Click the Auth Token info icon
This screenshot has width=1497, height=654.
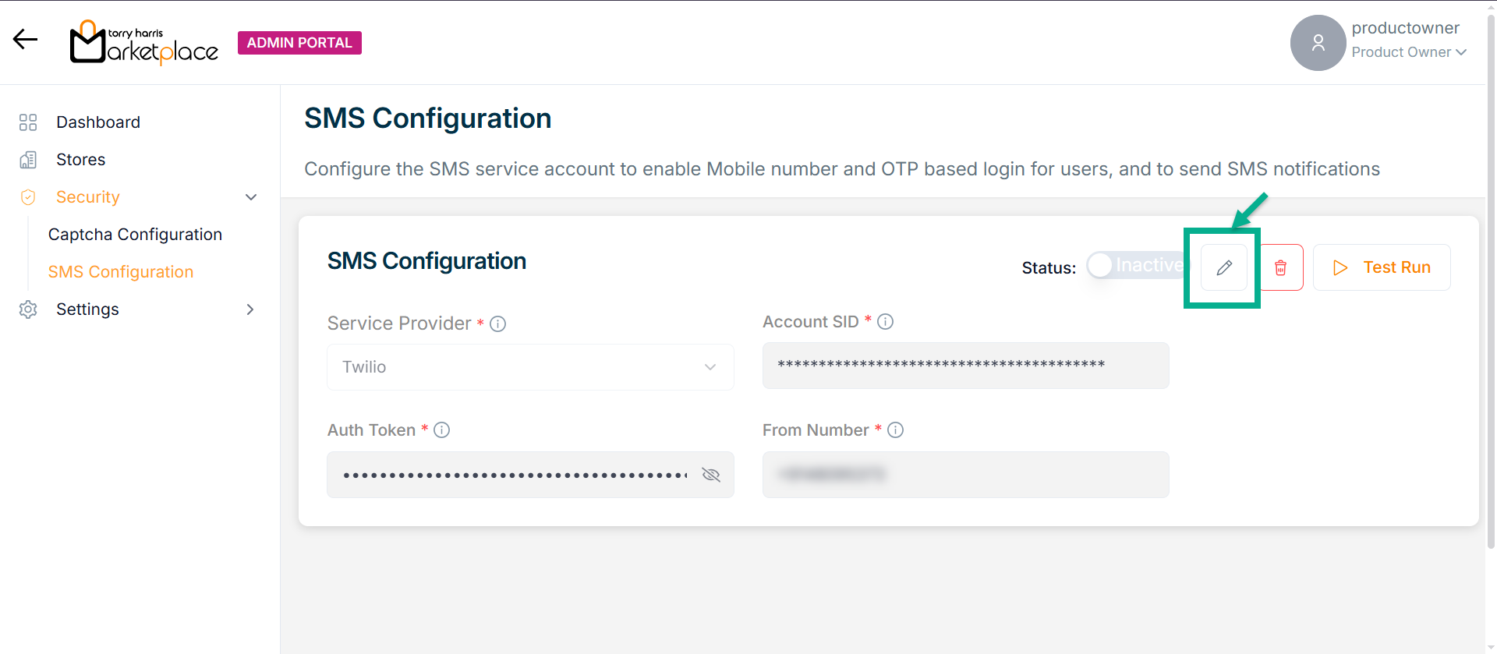[x=441, y=430]
